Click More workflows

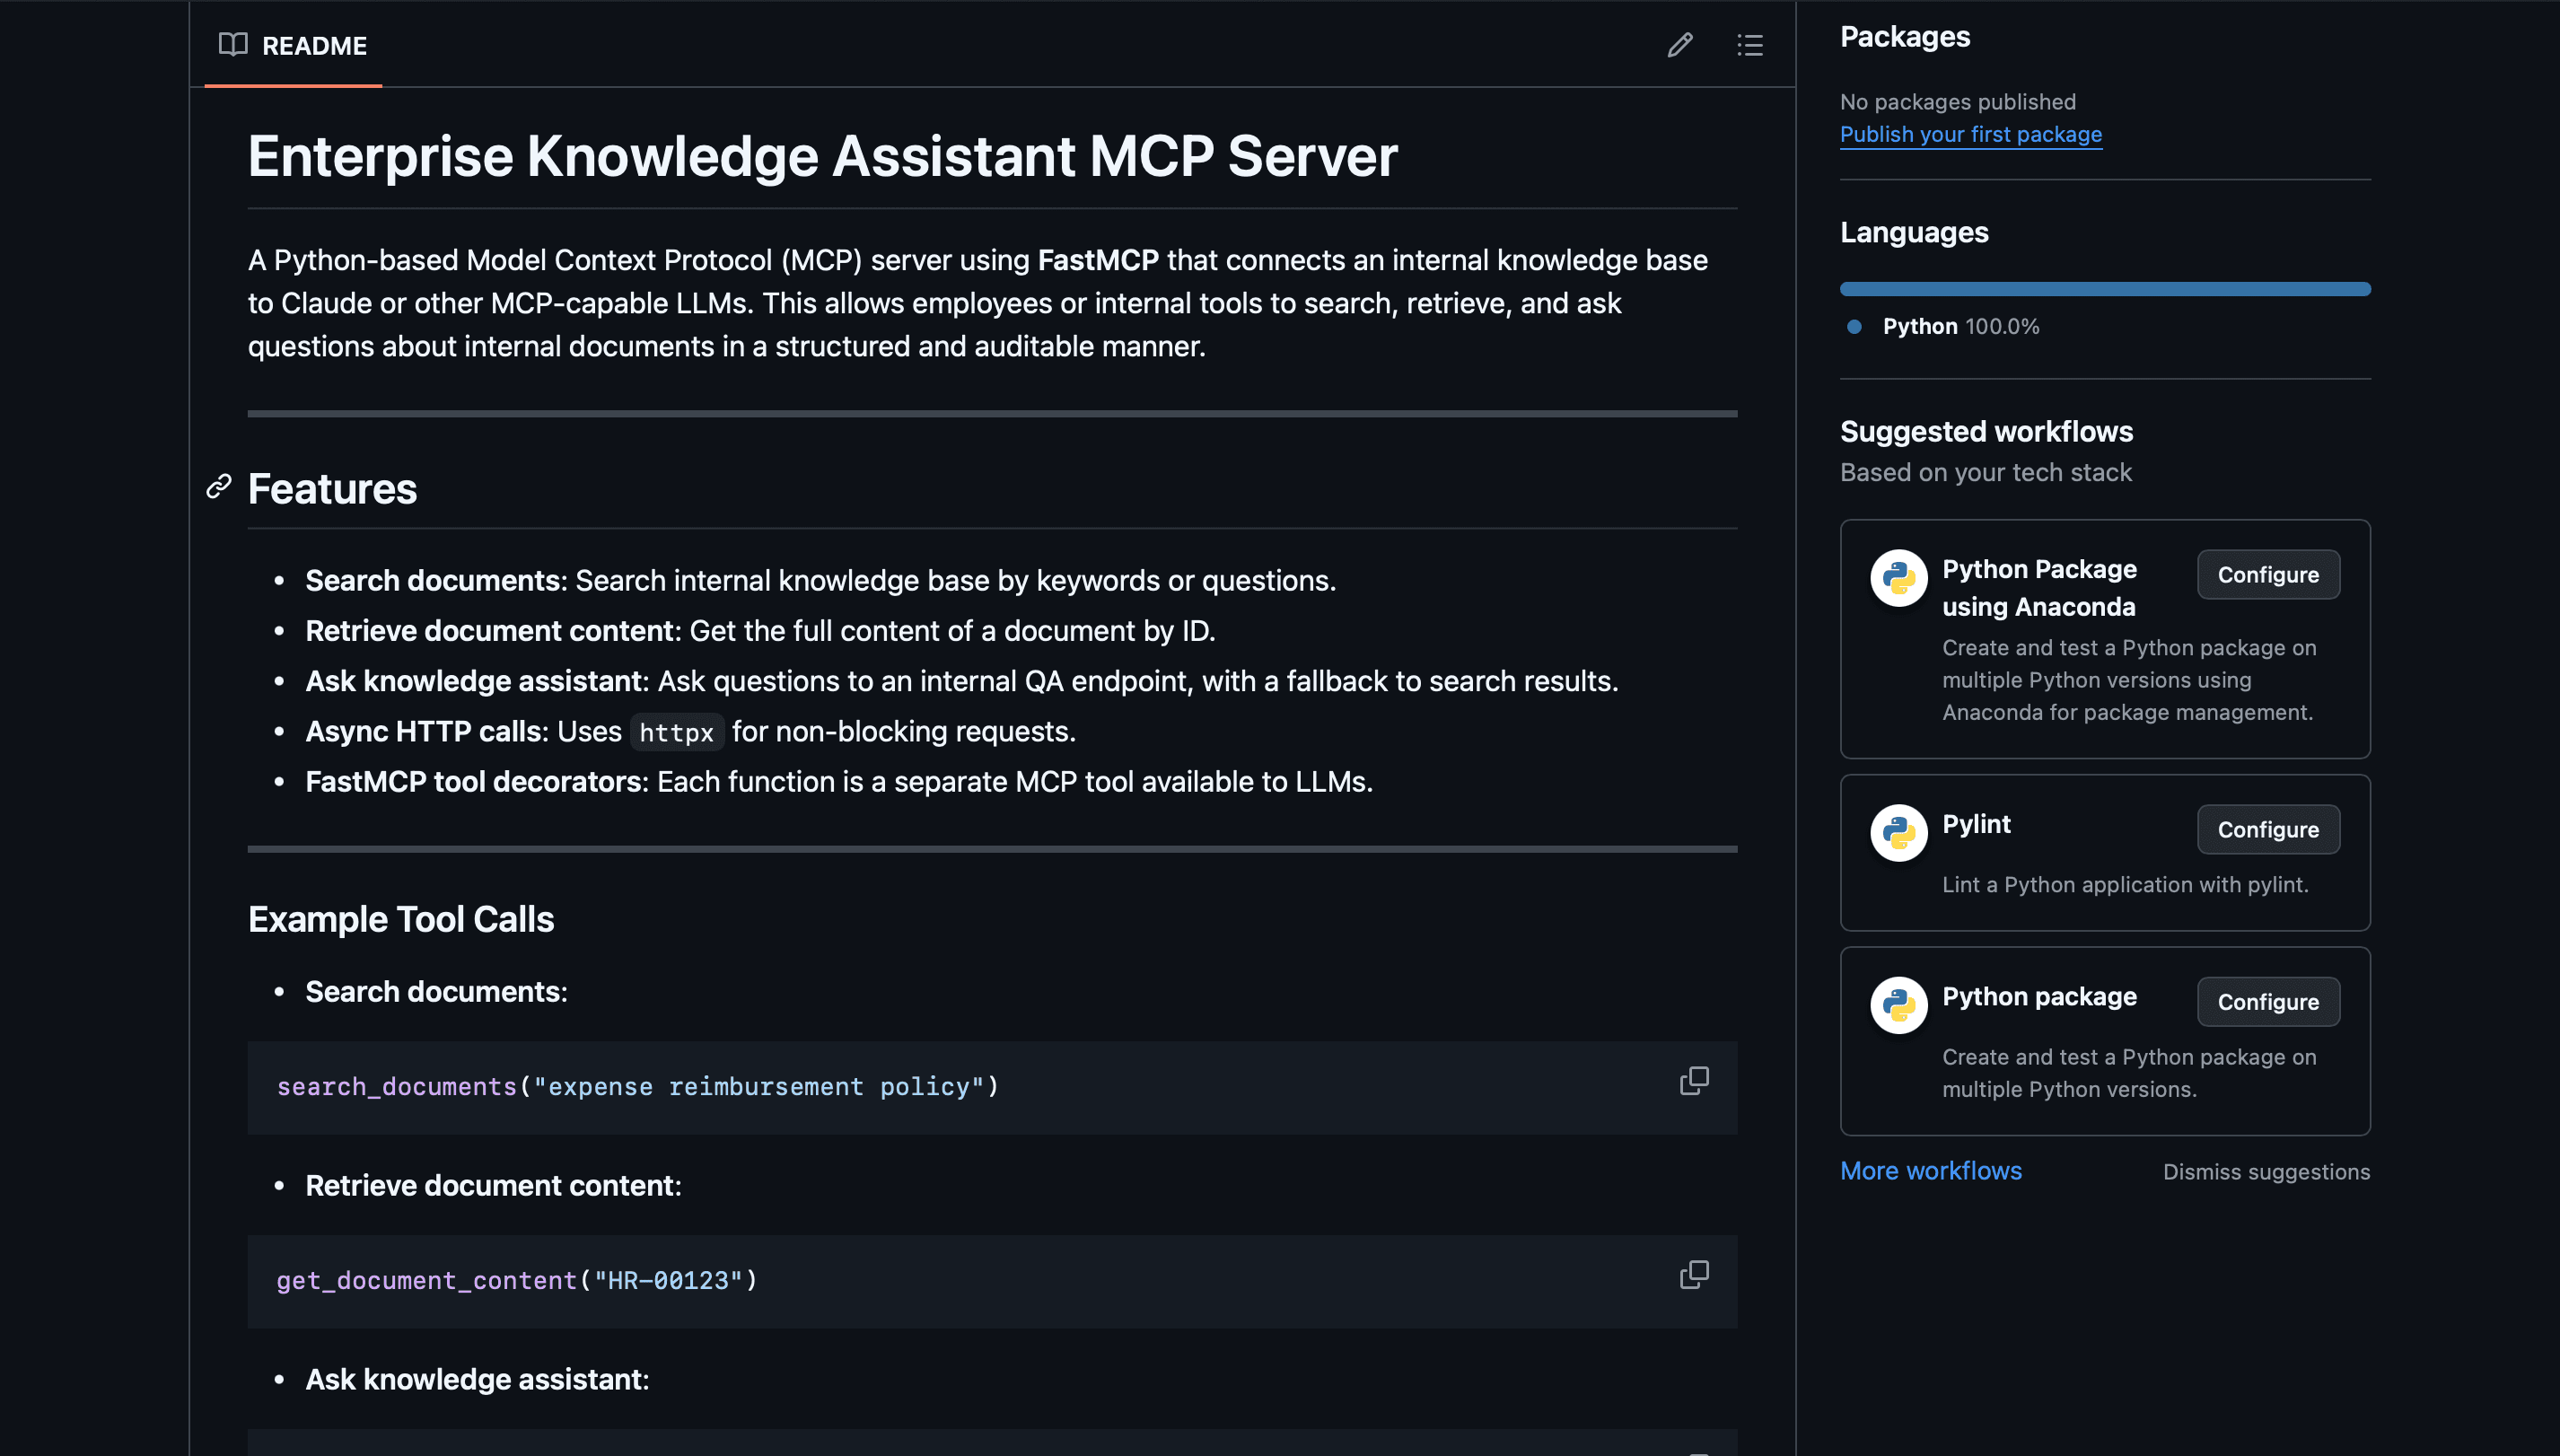1930,1170
